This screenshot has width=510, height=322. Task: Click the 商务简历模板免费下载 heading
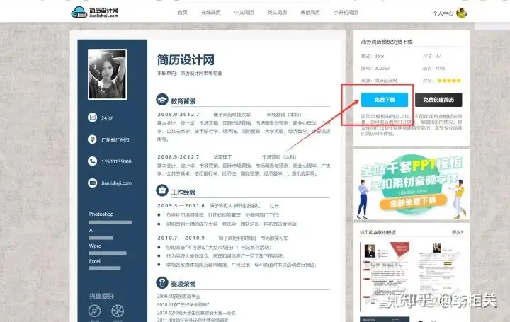click(x=387, y=42)
